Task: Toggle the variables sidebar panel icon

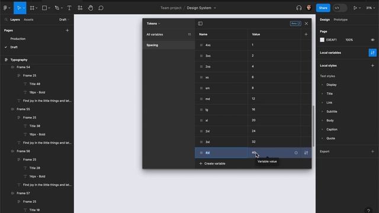Action: (x=200, y=24)
